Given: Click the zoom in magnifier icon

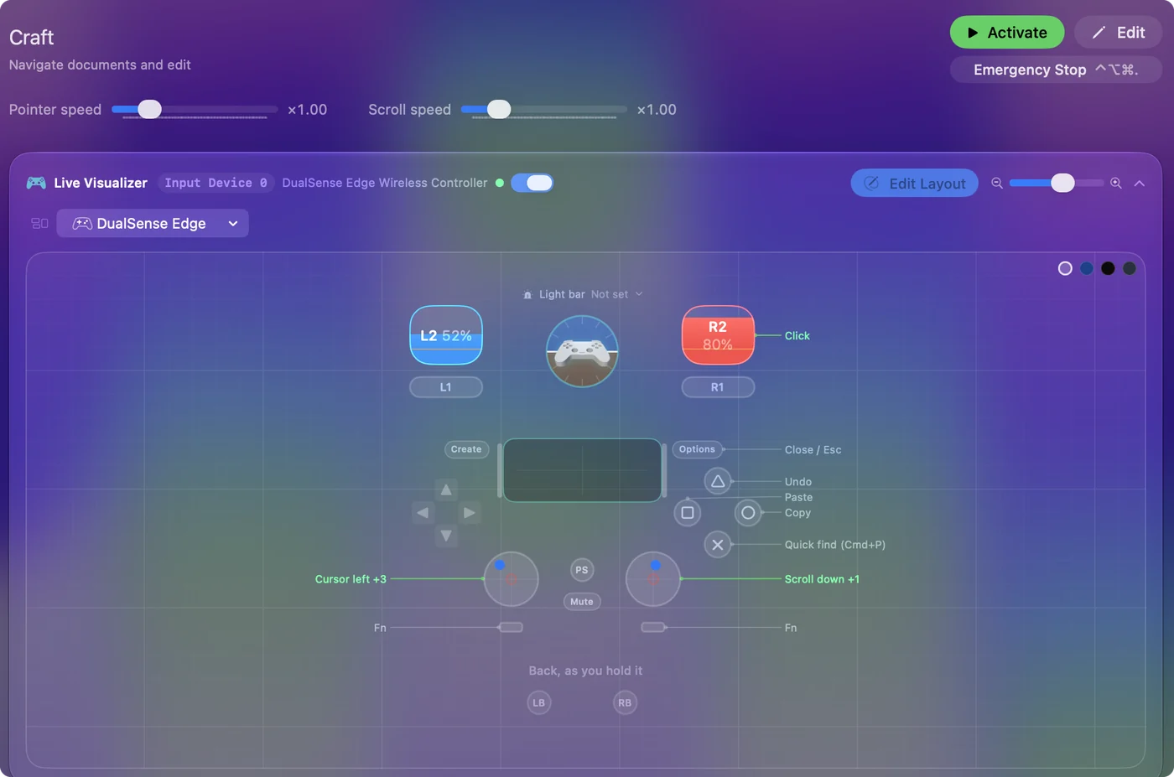Looking at the screenshot, I should click(x=1116, y=183).
